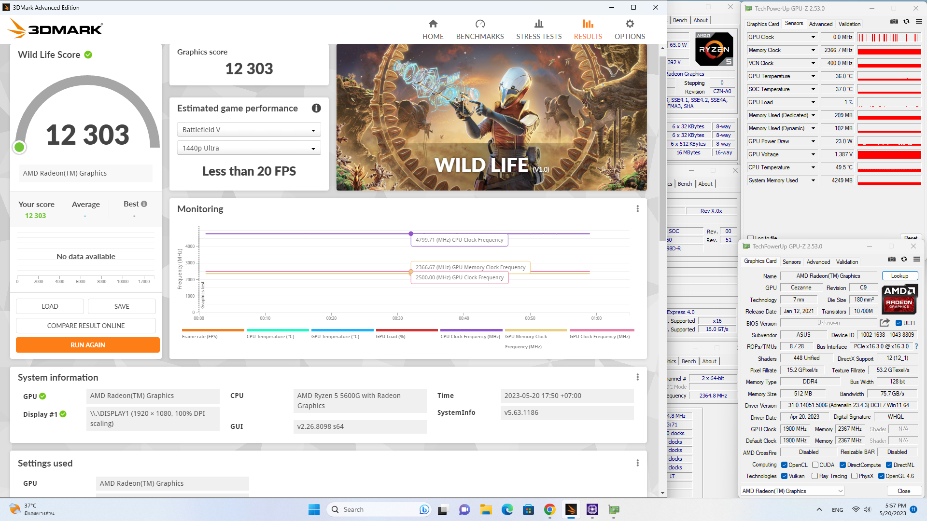Switch to Advanced tab in GPU-Z Sensors window

point(821,24)
